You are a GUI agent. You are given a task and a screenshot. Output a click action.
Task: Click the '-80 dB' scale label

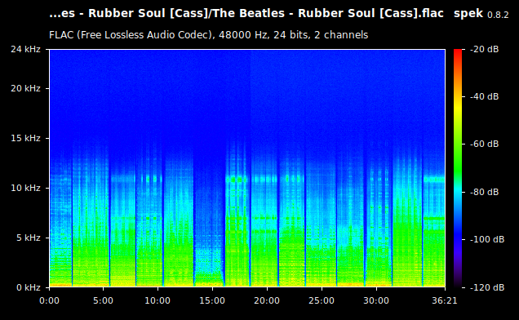pyautogui.click(x=484, y=192)
